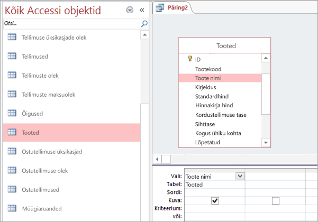The image size is (318, 222).
Task: Select the Kordustellimuse tase field
Action: (221, 115)
